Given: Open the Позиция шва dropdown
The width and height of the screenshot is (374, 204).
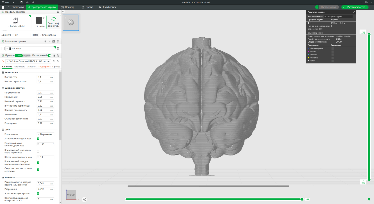Looking at the screenshot, I should (45, 134).
